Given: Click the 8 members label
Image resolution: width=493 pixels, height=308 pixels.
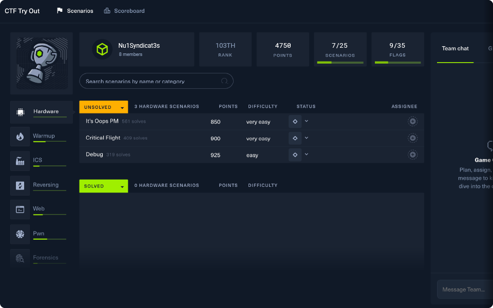Looking at the screenshot, I should 130,54.
